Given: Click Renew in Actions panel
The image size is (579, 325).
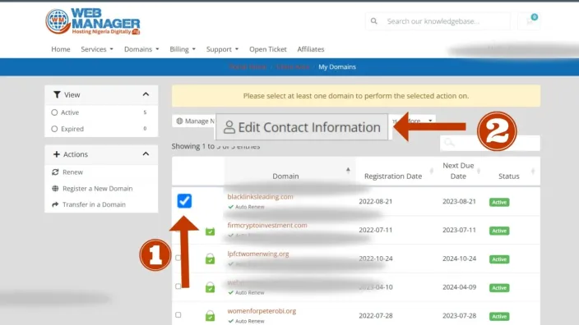Looking at the screenshot, I should point(72,172).
